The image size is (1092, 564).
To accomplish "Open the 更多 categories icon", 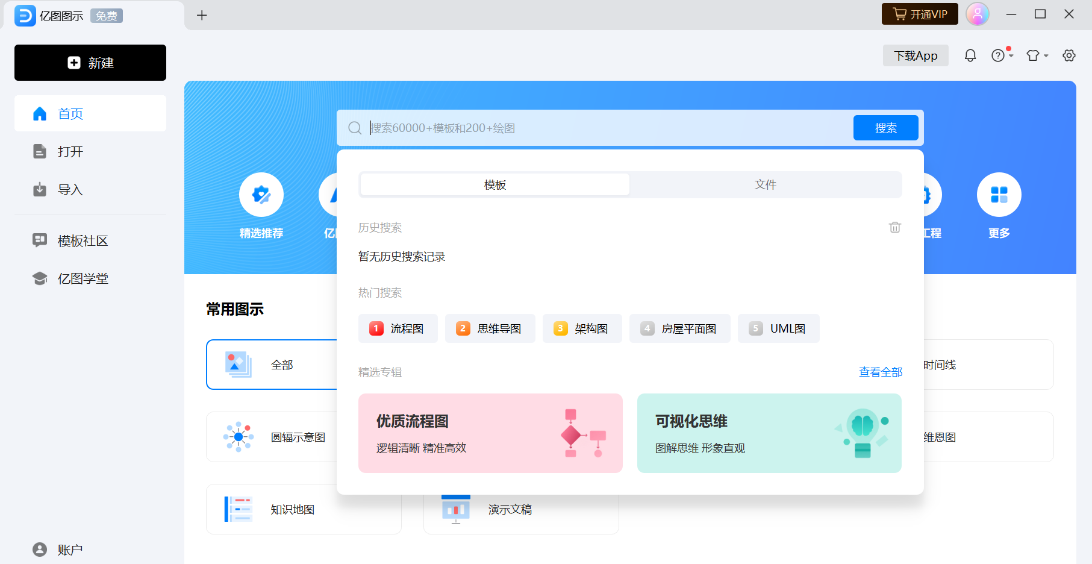I will tap(998, 195).
